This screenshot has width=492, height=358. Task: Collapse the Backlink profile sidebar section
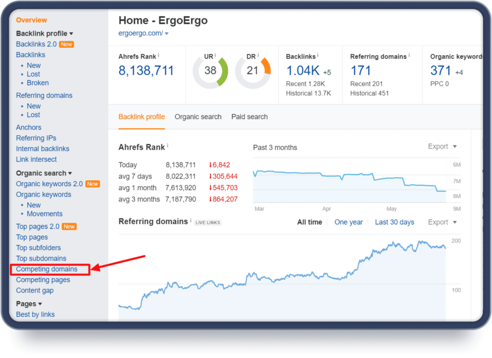45,34
